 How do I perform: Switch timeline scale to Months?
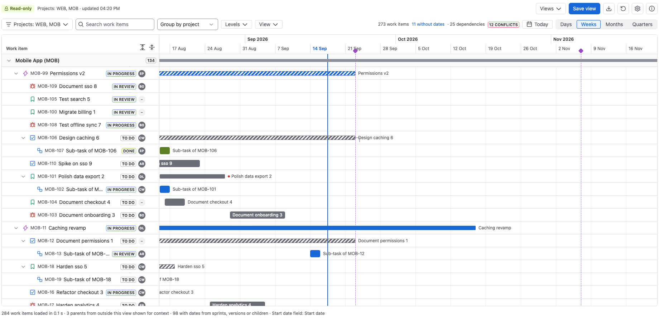[x=614, y=24]
